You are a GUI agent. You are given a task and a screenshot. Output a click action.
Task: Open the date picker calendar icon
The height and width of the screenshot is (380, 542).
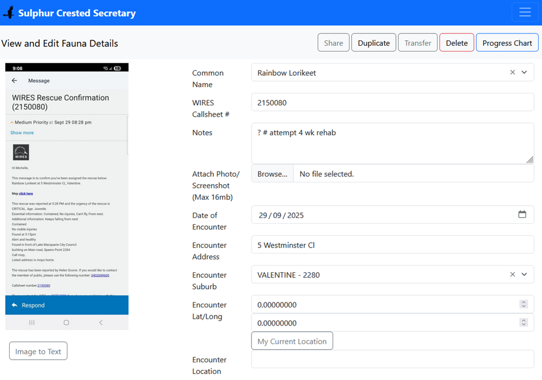(522, 215)
